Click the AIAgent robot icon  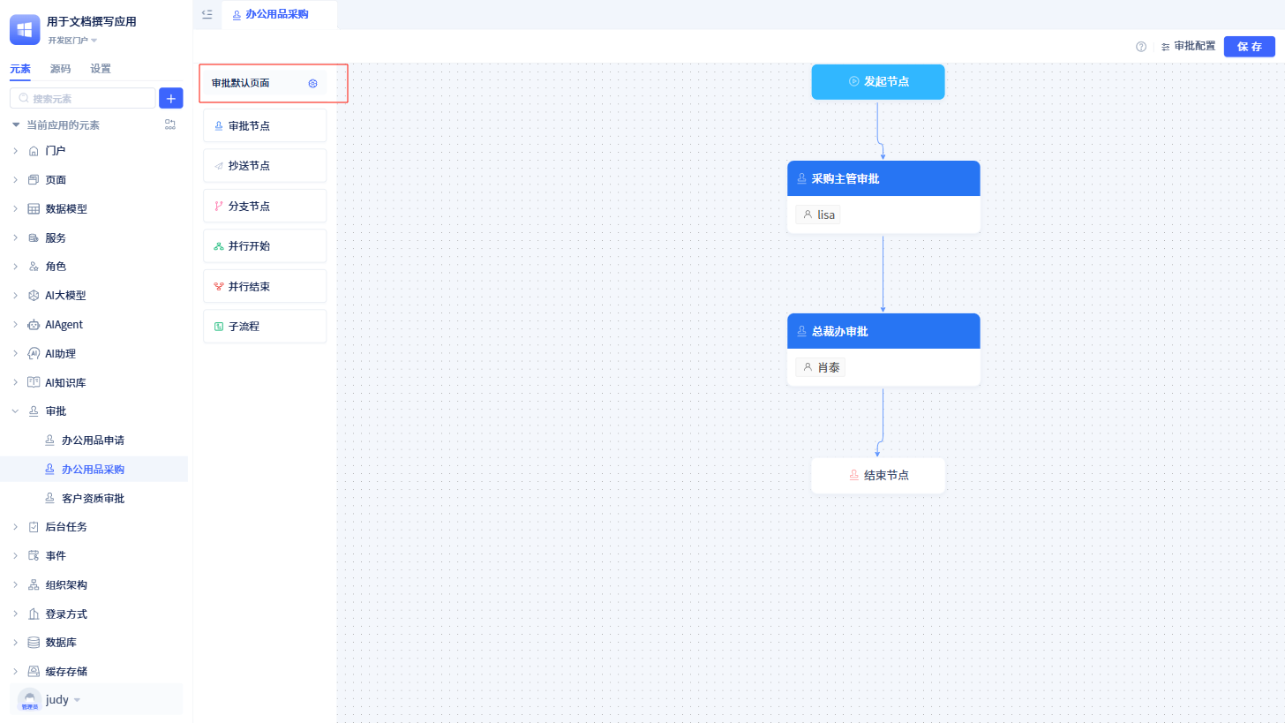point(34,325)
